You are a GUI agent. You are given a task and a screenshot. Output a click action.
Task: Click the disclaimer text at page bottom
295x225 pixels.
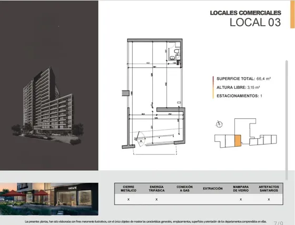145,222
